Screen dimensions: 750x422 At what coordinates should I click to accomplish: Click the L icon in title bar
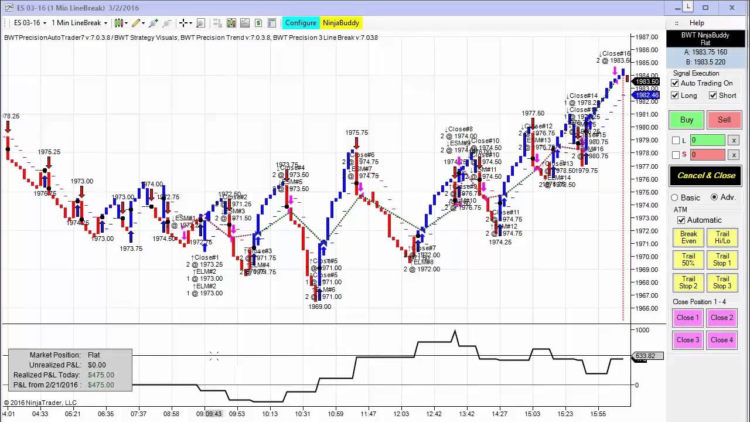[x=688, y=6]
